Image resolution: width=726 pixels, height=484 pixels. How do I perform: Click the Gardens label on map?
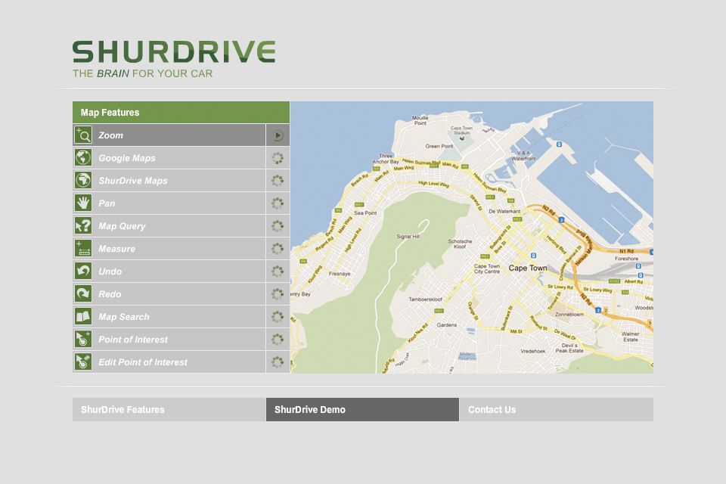447,325
